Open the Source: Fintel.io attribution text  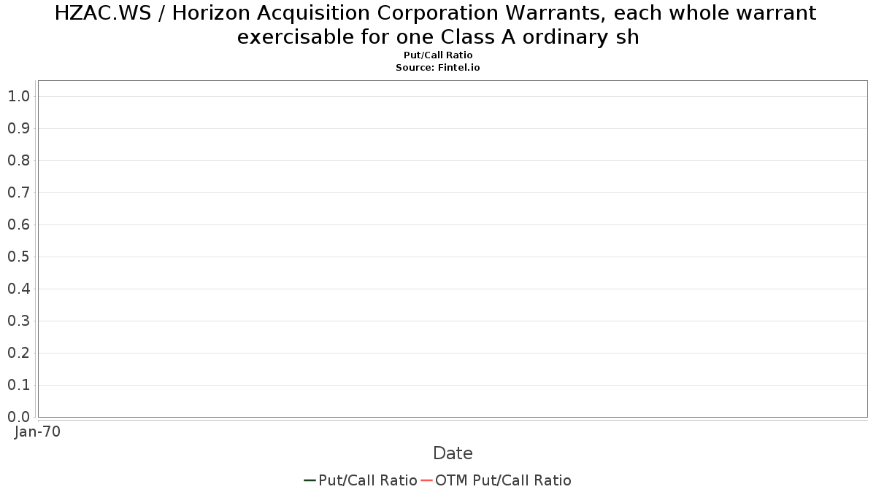(438, 67)
